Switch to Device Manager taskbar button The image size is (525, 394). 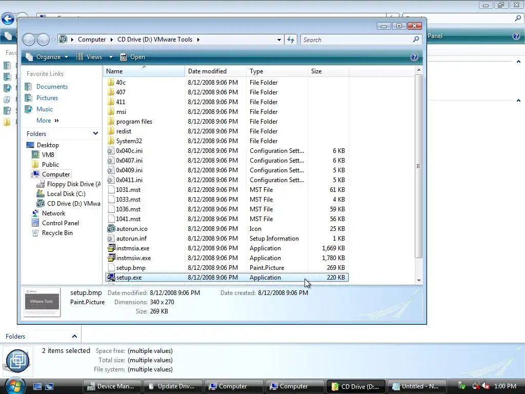click(x=112, y=386)
